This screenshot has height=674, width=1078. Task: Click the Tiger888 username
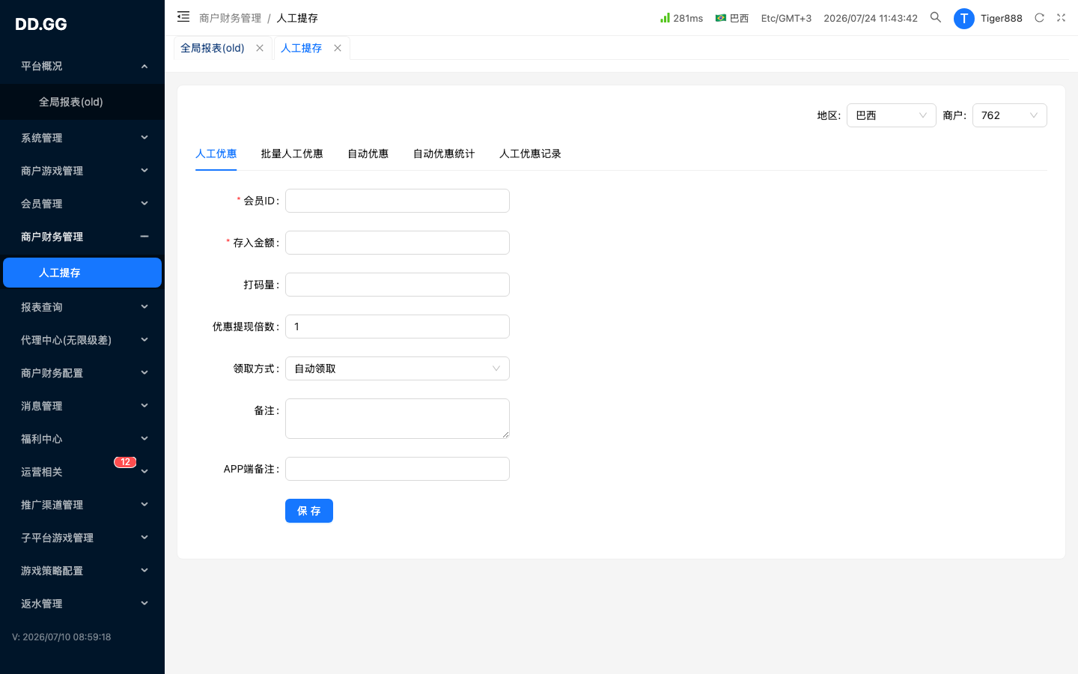click(1002, 18)
